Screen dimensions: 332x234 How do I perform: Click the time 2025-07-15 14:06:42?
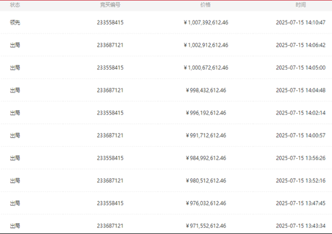[301, 45]
